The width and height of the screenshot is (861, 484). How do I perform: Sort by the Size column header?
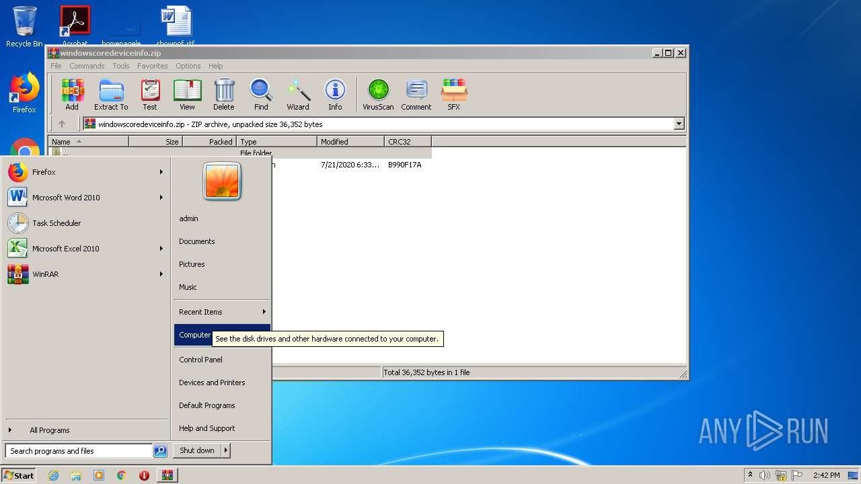pyautogui.click(x=155, y=142)
